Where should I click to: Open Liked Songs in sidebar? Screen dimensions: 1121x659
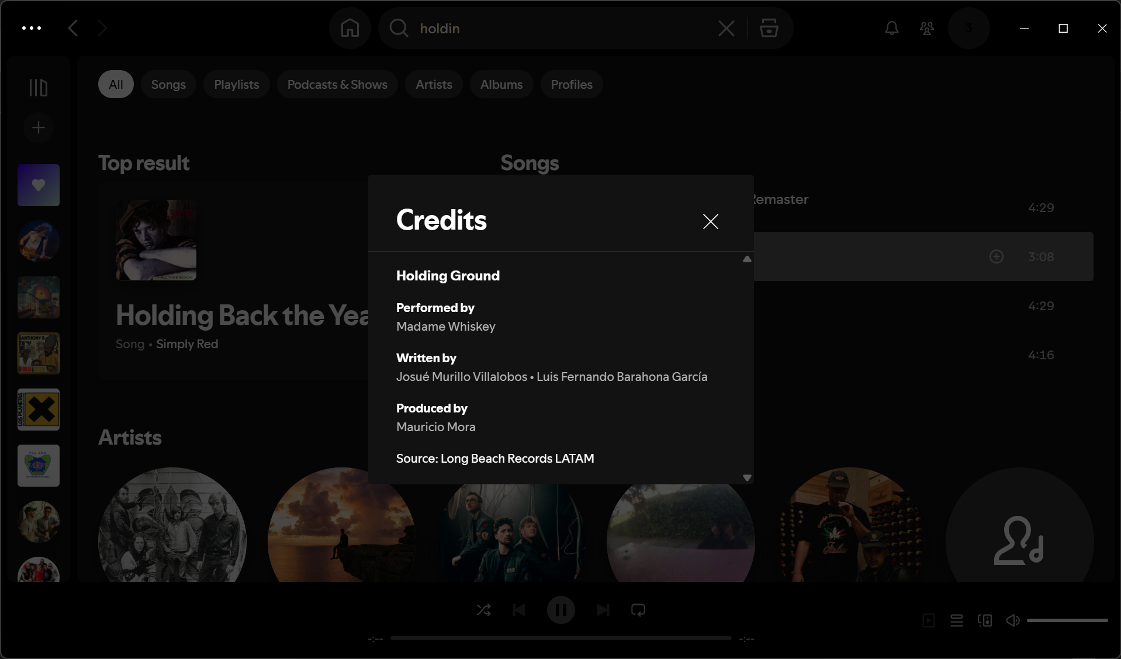(x=39, y=185)
